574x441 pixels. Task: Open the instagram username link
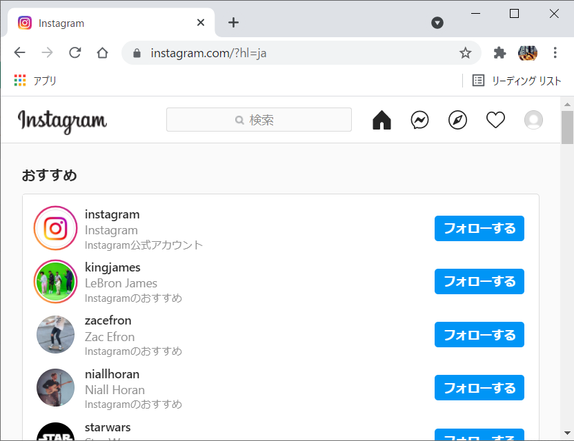click(x=112, y=215)
